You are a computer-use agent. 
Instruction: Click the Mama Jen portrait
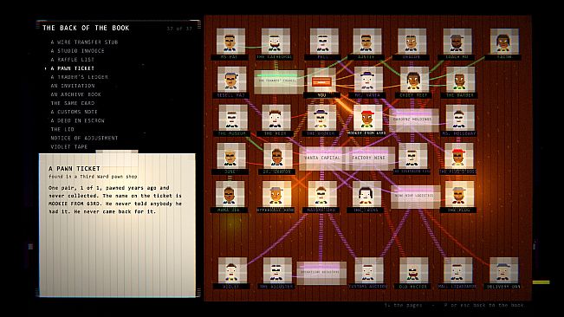coord(230,194)
